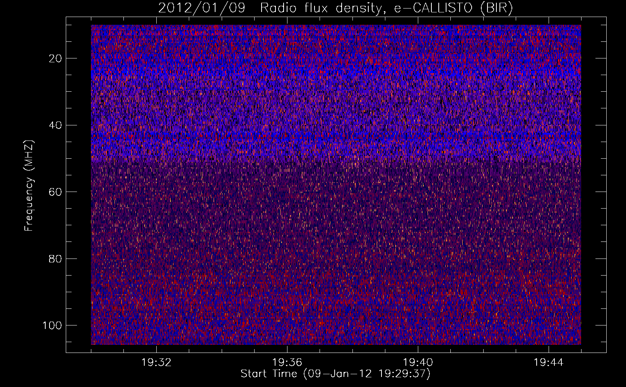Click the 20 frequency tick label

(56, 58)
